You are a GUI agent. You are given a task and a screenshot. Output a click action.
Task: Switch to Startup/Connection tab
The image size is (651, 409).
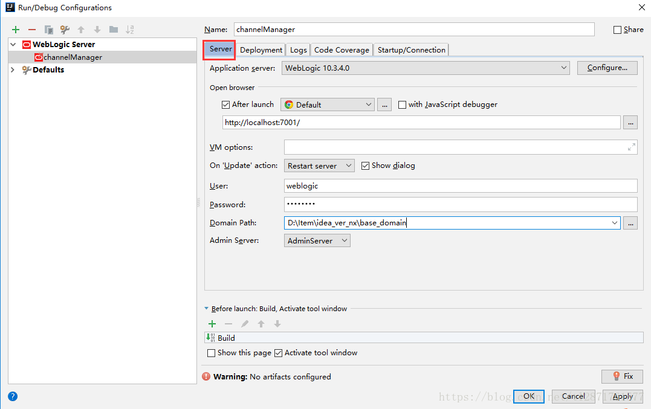pos(412,50)
